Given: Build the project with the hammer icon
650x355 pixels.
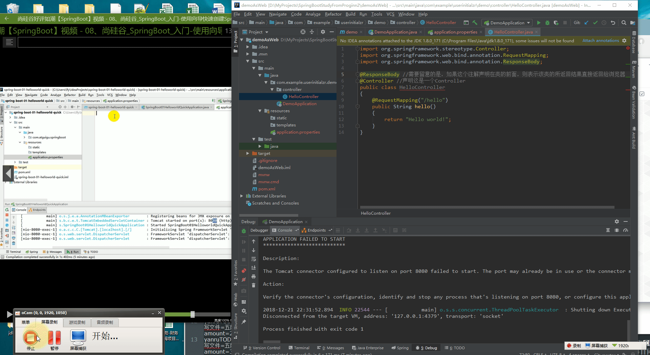Looking at the screenshot, I should (475, 23).
